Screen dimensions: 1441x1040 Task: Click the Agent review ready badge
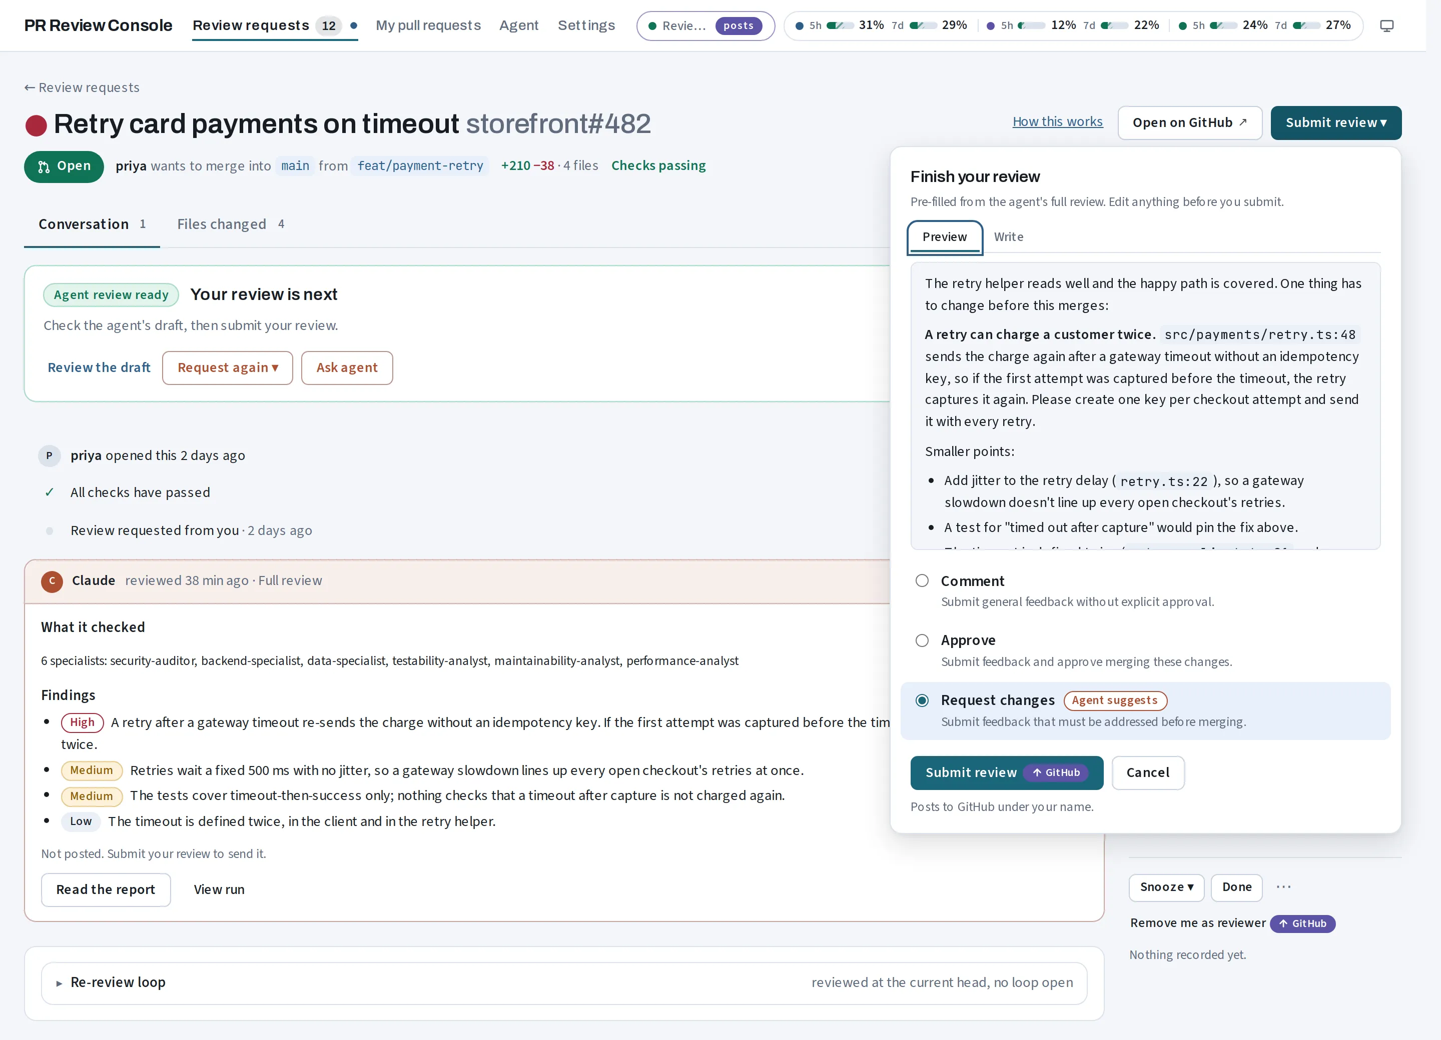(111, 294)
